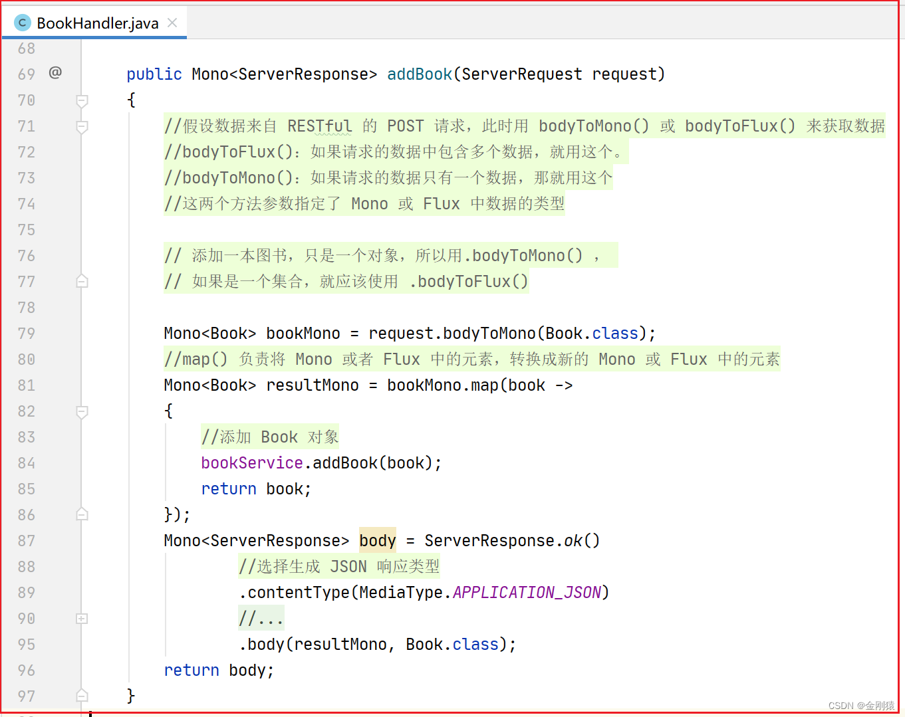Click the APPLICATION_JSON constant
This screenshot has width=905, height=717.
(527, 593)
